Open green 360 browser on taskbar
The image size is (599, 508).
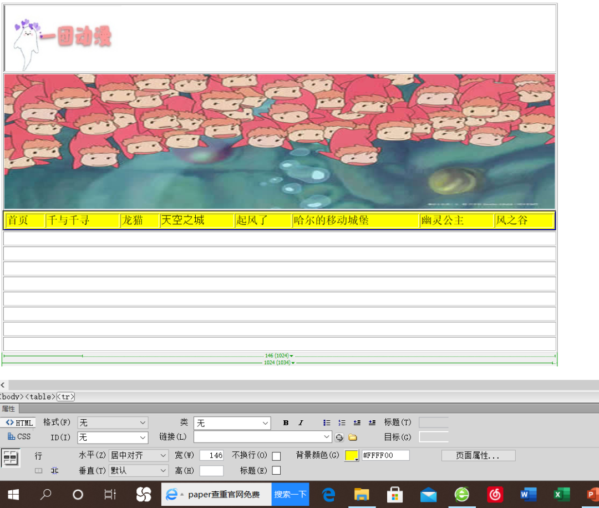click(461, 495)
